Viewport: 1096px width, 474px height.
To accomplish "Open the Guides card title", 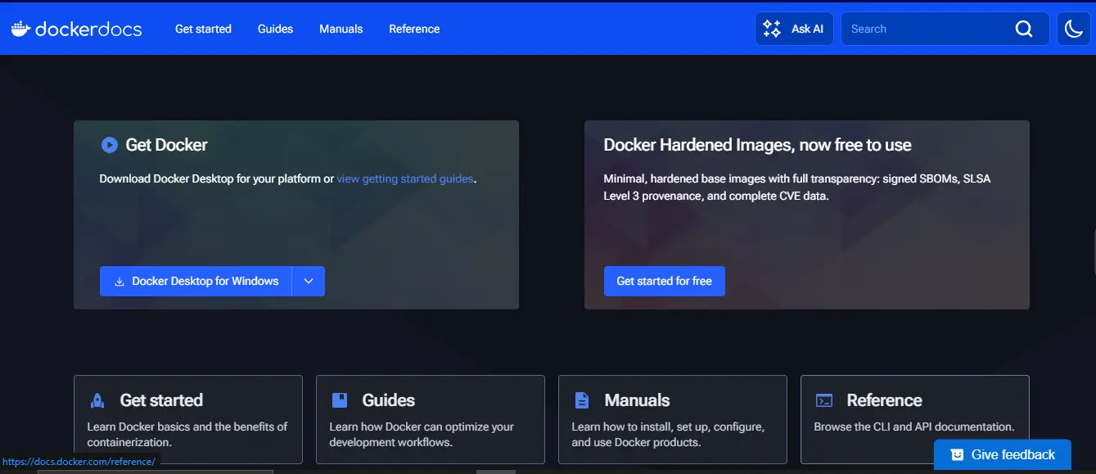I will tap(388, 400).
